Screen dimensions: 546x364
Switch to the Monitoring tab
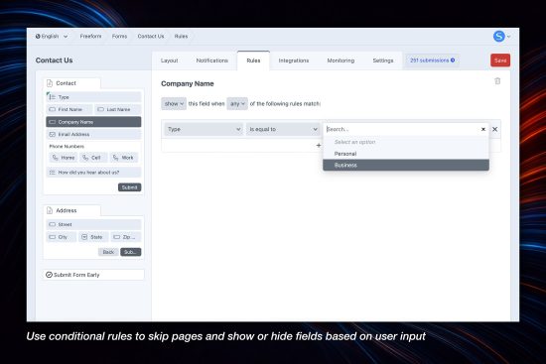[x=341, y=61]
